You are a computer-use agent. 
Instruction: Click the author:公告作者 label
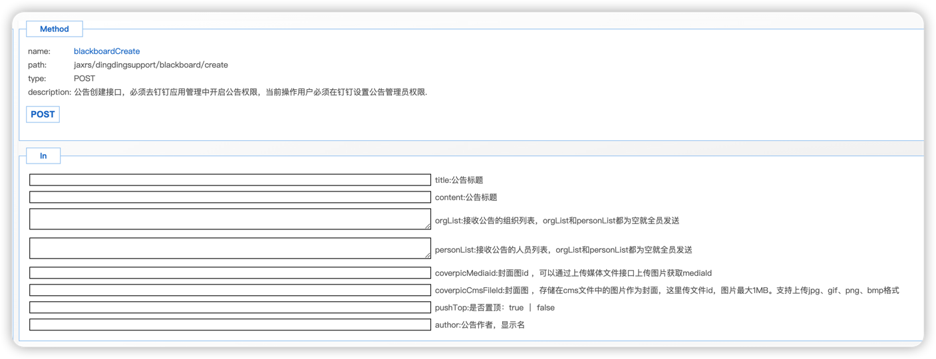click(480, 325)
